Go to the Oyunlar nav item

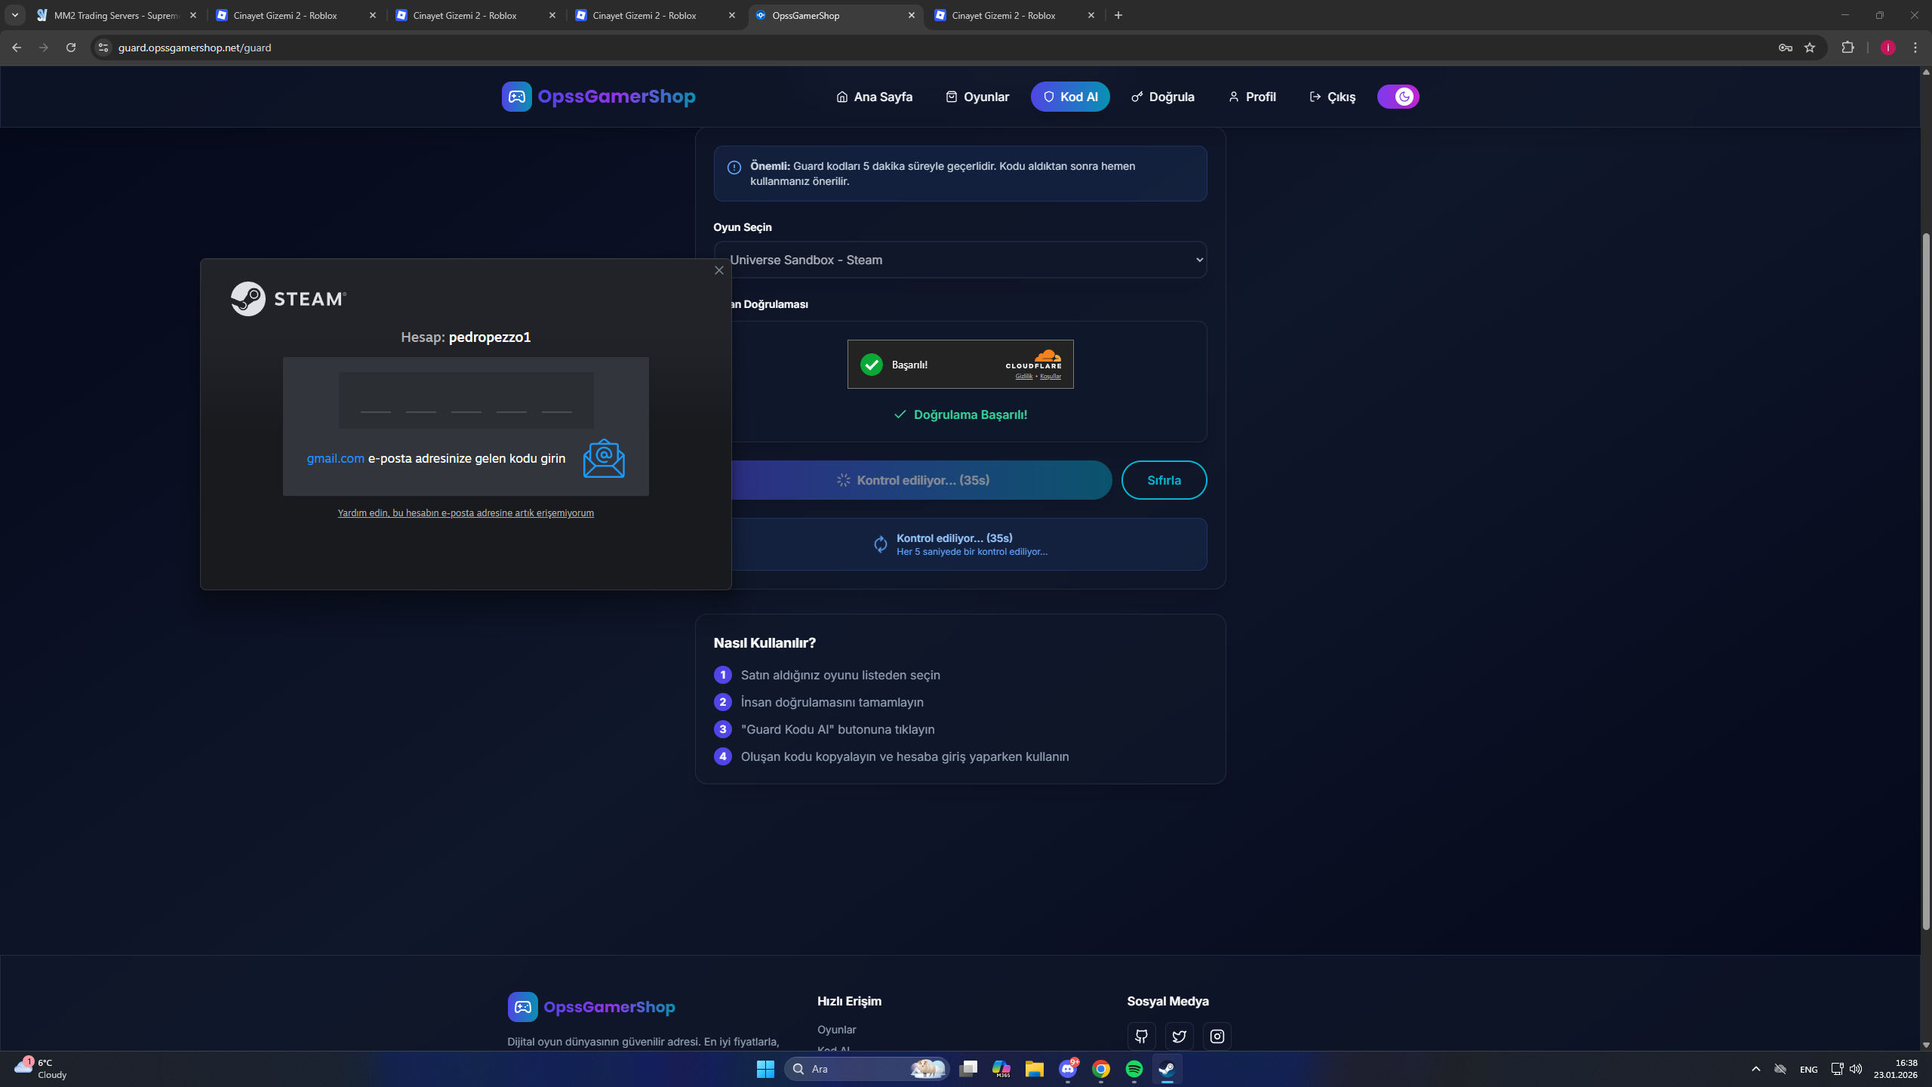pos(977,97)
